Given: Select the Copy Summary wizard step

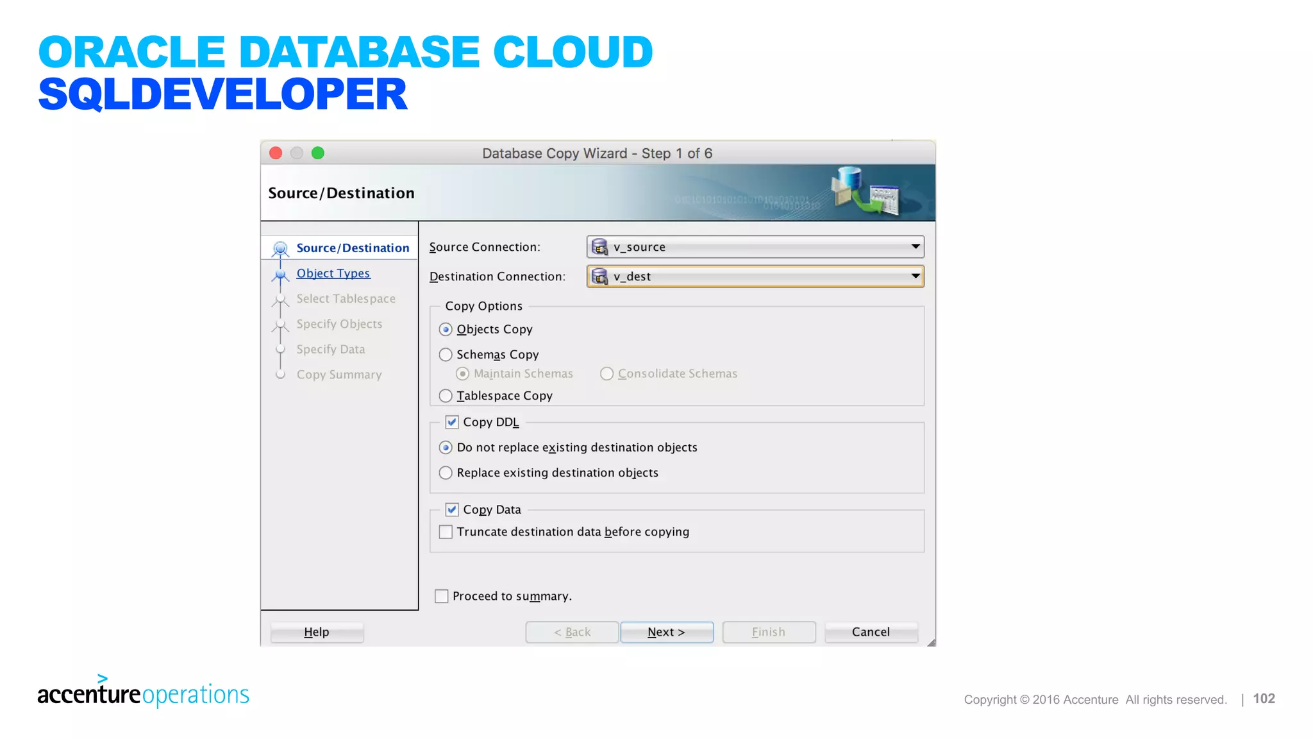Looking at the screenshot, I should point(339,375).
